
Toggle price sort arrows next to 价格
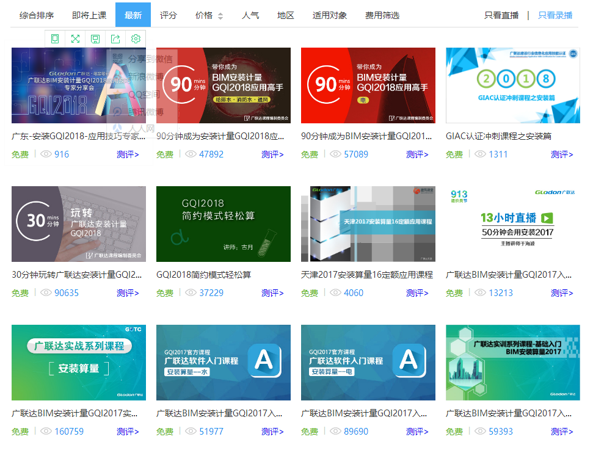pyautogui.click(x=220, y=16)
